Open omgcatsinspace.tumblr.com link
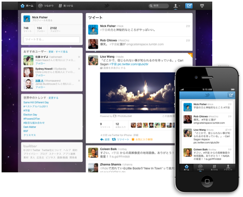The image size is (243, 197). point(145,44)
